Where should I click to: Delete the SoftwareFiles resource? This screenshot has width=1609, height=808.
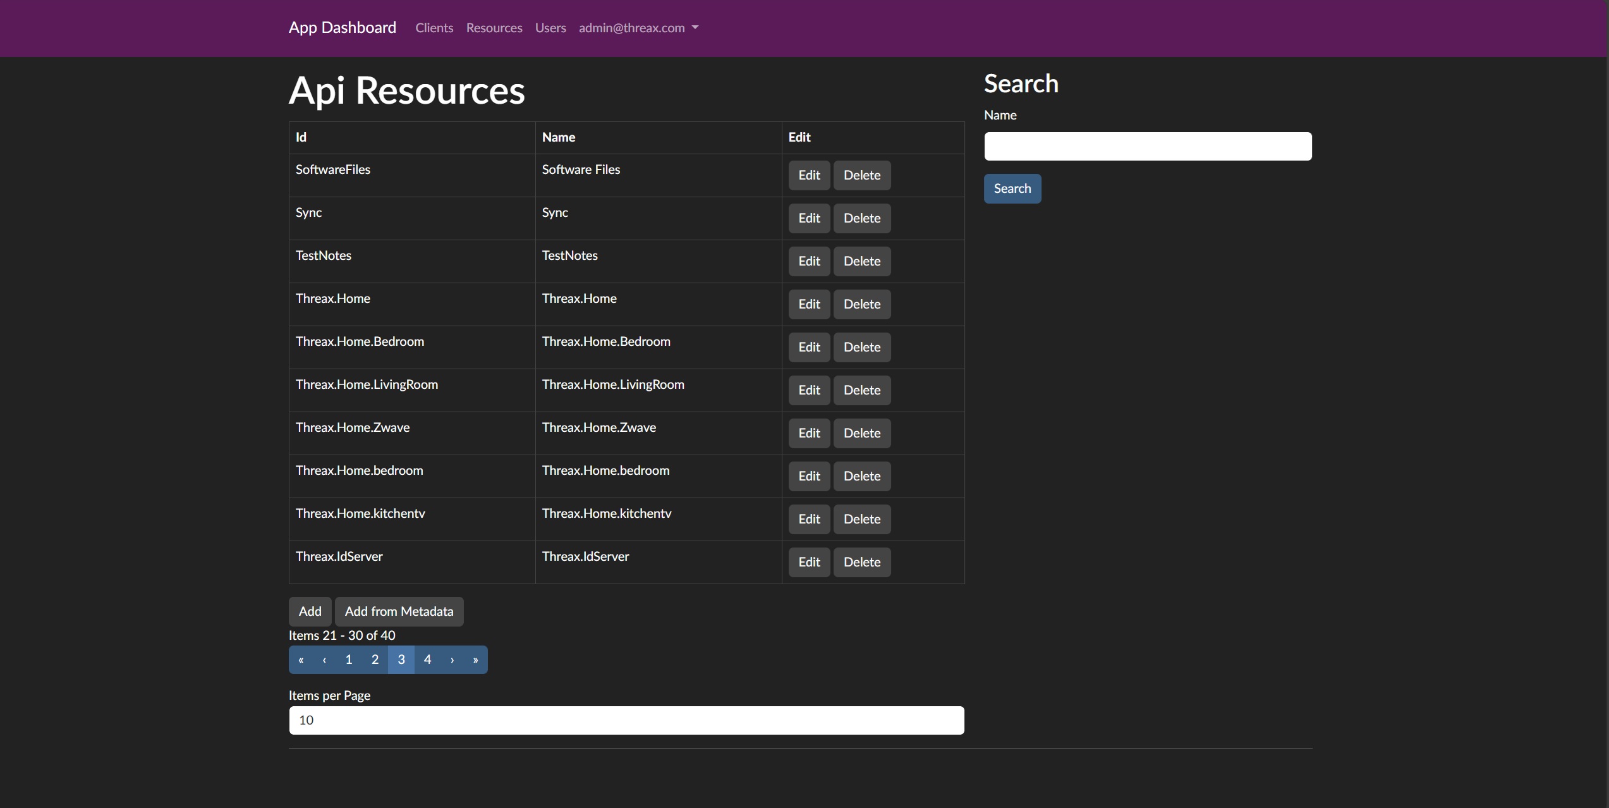(x=862, y=175)
